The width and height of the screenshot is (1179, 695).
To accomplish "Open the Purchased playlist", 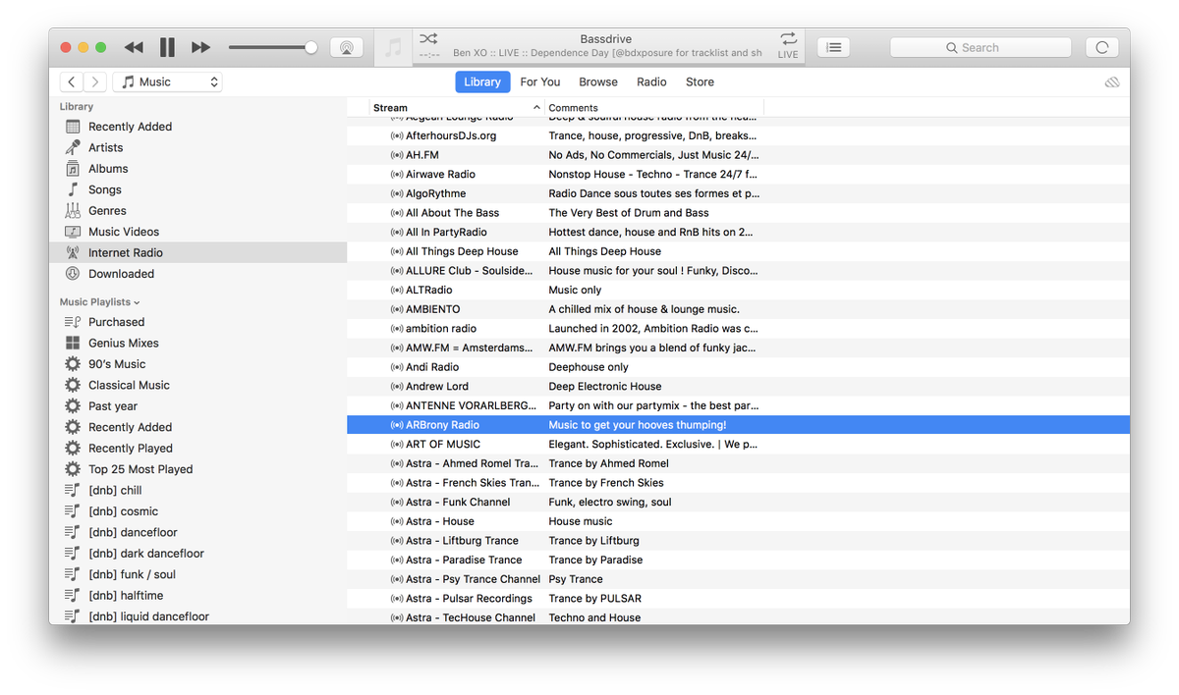I will [197, 322].
